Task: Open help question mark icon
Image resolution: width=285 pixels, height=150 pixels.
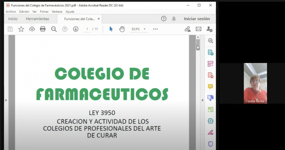Action: pos(164,19)
